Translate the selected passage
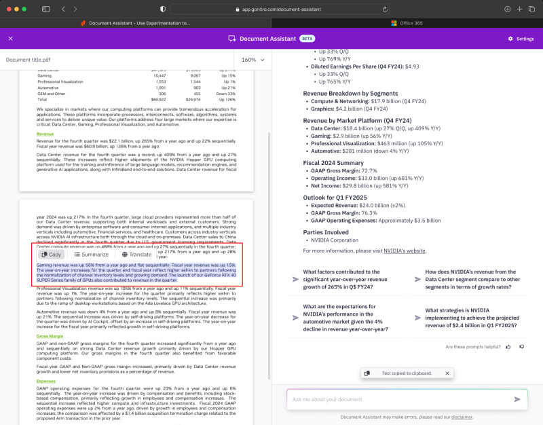The image size is (543, 425). (137, 254)
